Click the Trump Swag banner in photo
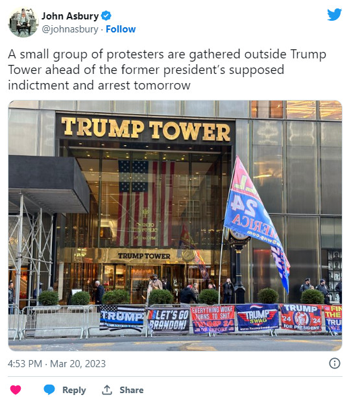 click(x=257, y=317)
